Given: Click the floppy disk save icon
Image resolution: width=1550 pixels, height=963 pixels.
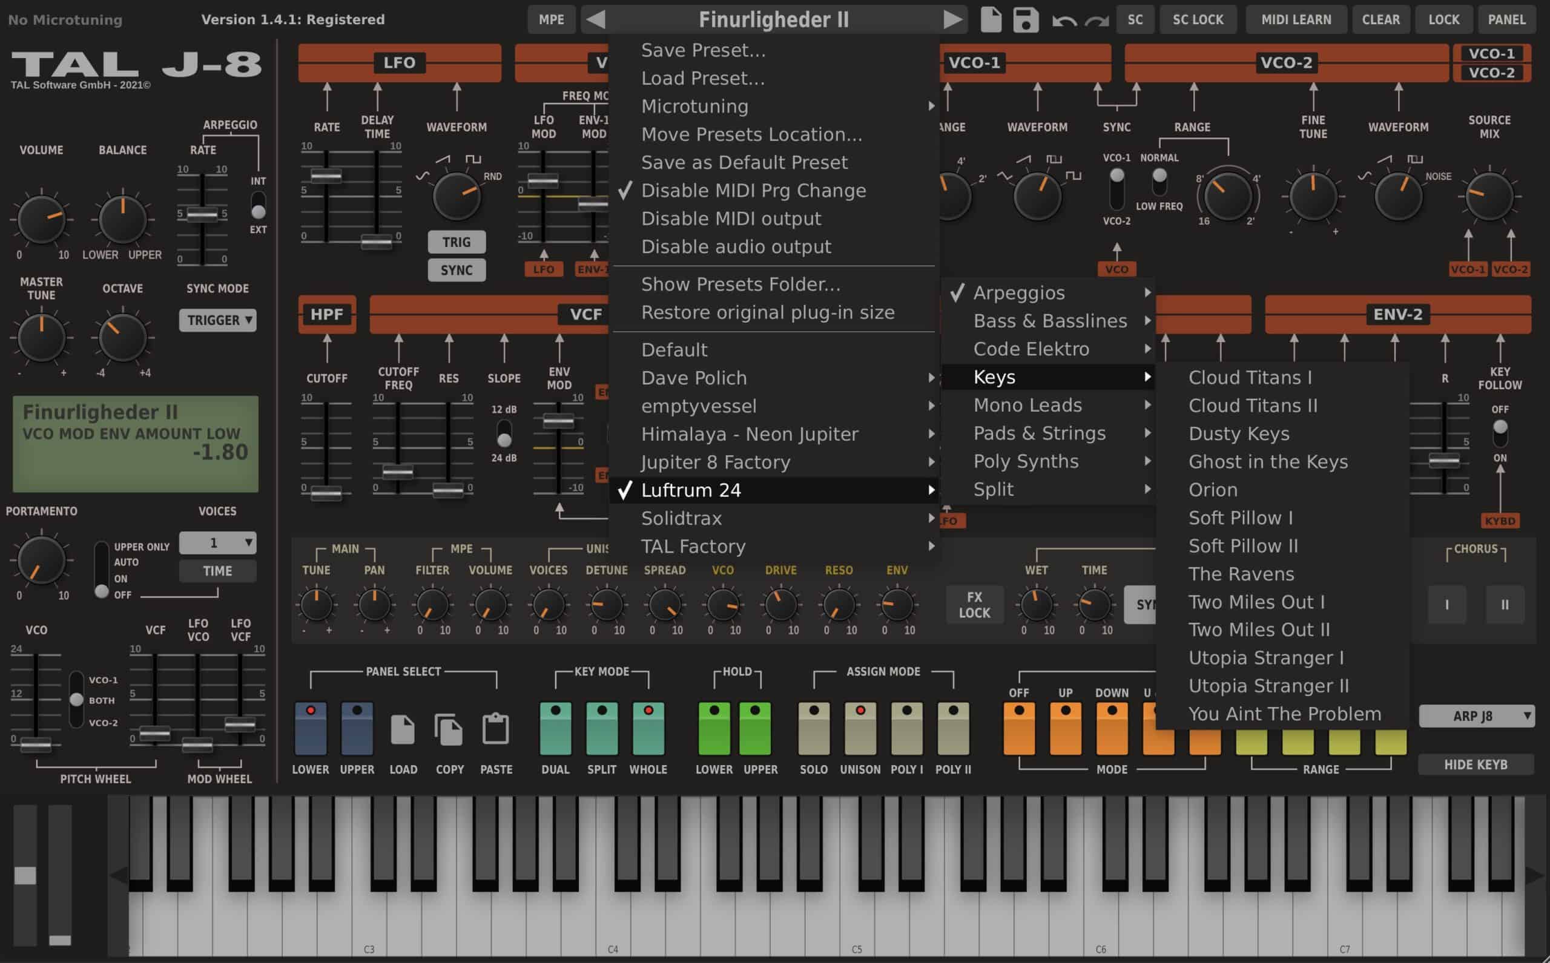Looking at the screenshot, I should [1026, 19].
